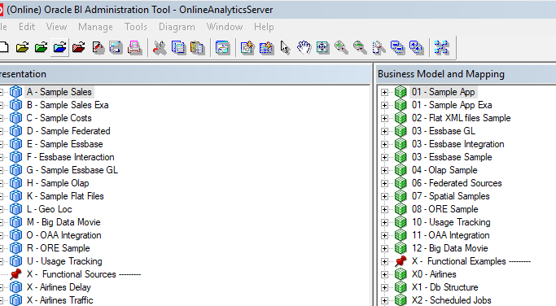Viewport: 556px width, 306px height.
Task: Click the Copy icon in the toolbar
Action: point(178,47)
